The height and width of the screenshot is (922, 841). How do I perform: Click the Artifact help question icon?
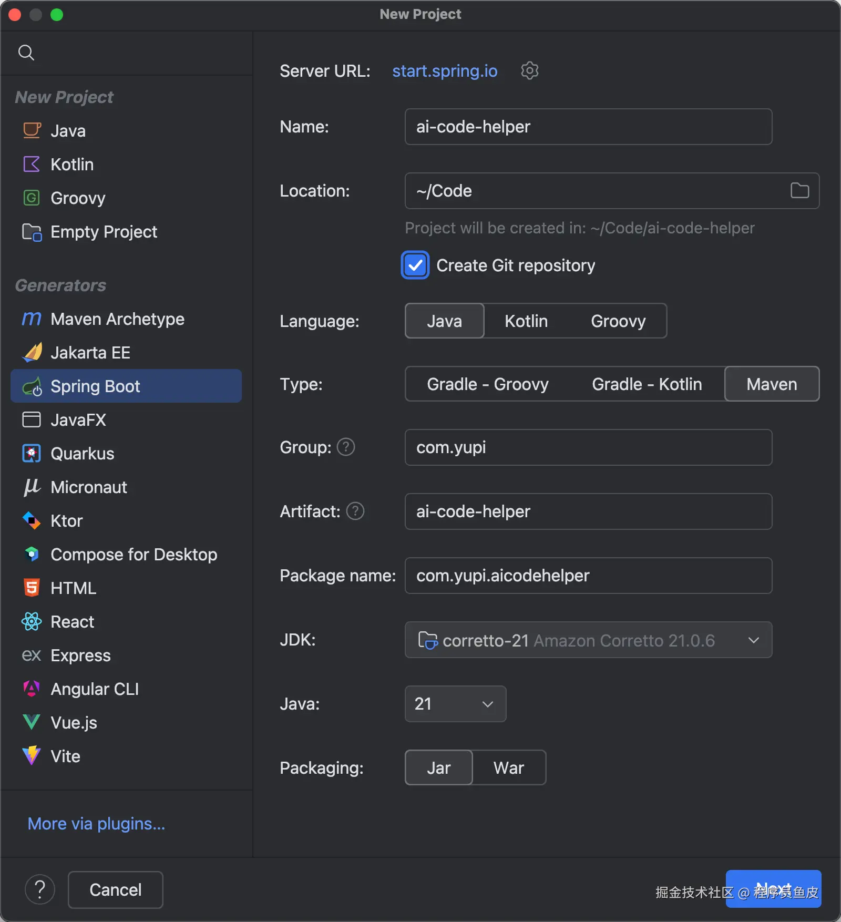pyautogui.click(x=355, y=511)
